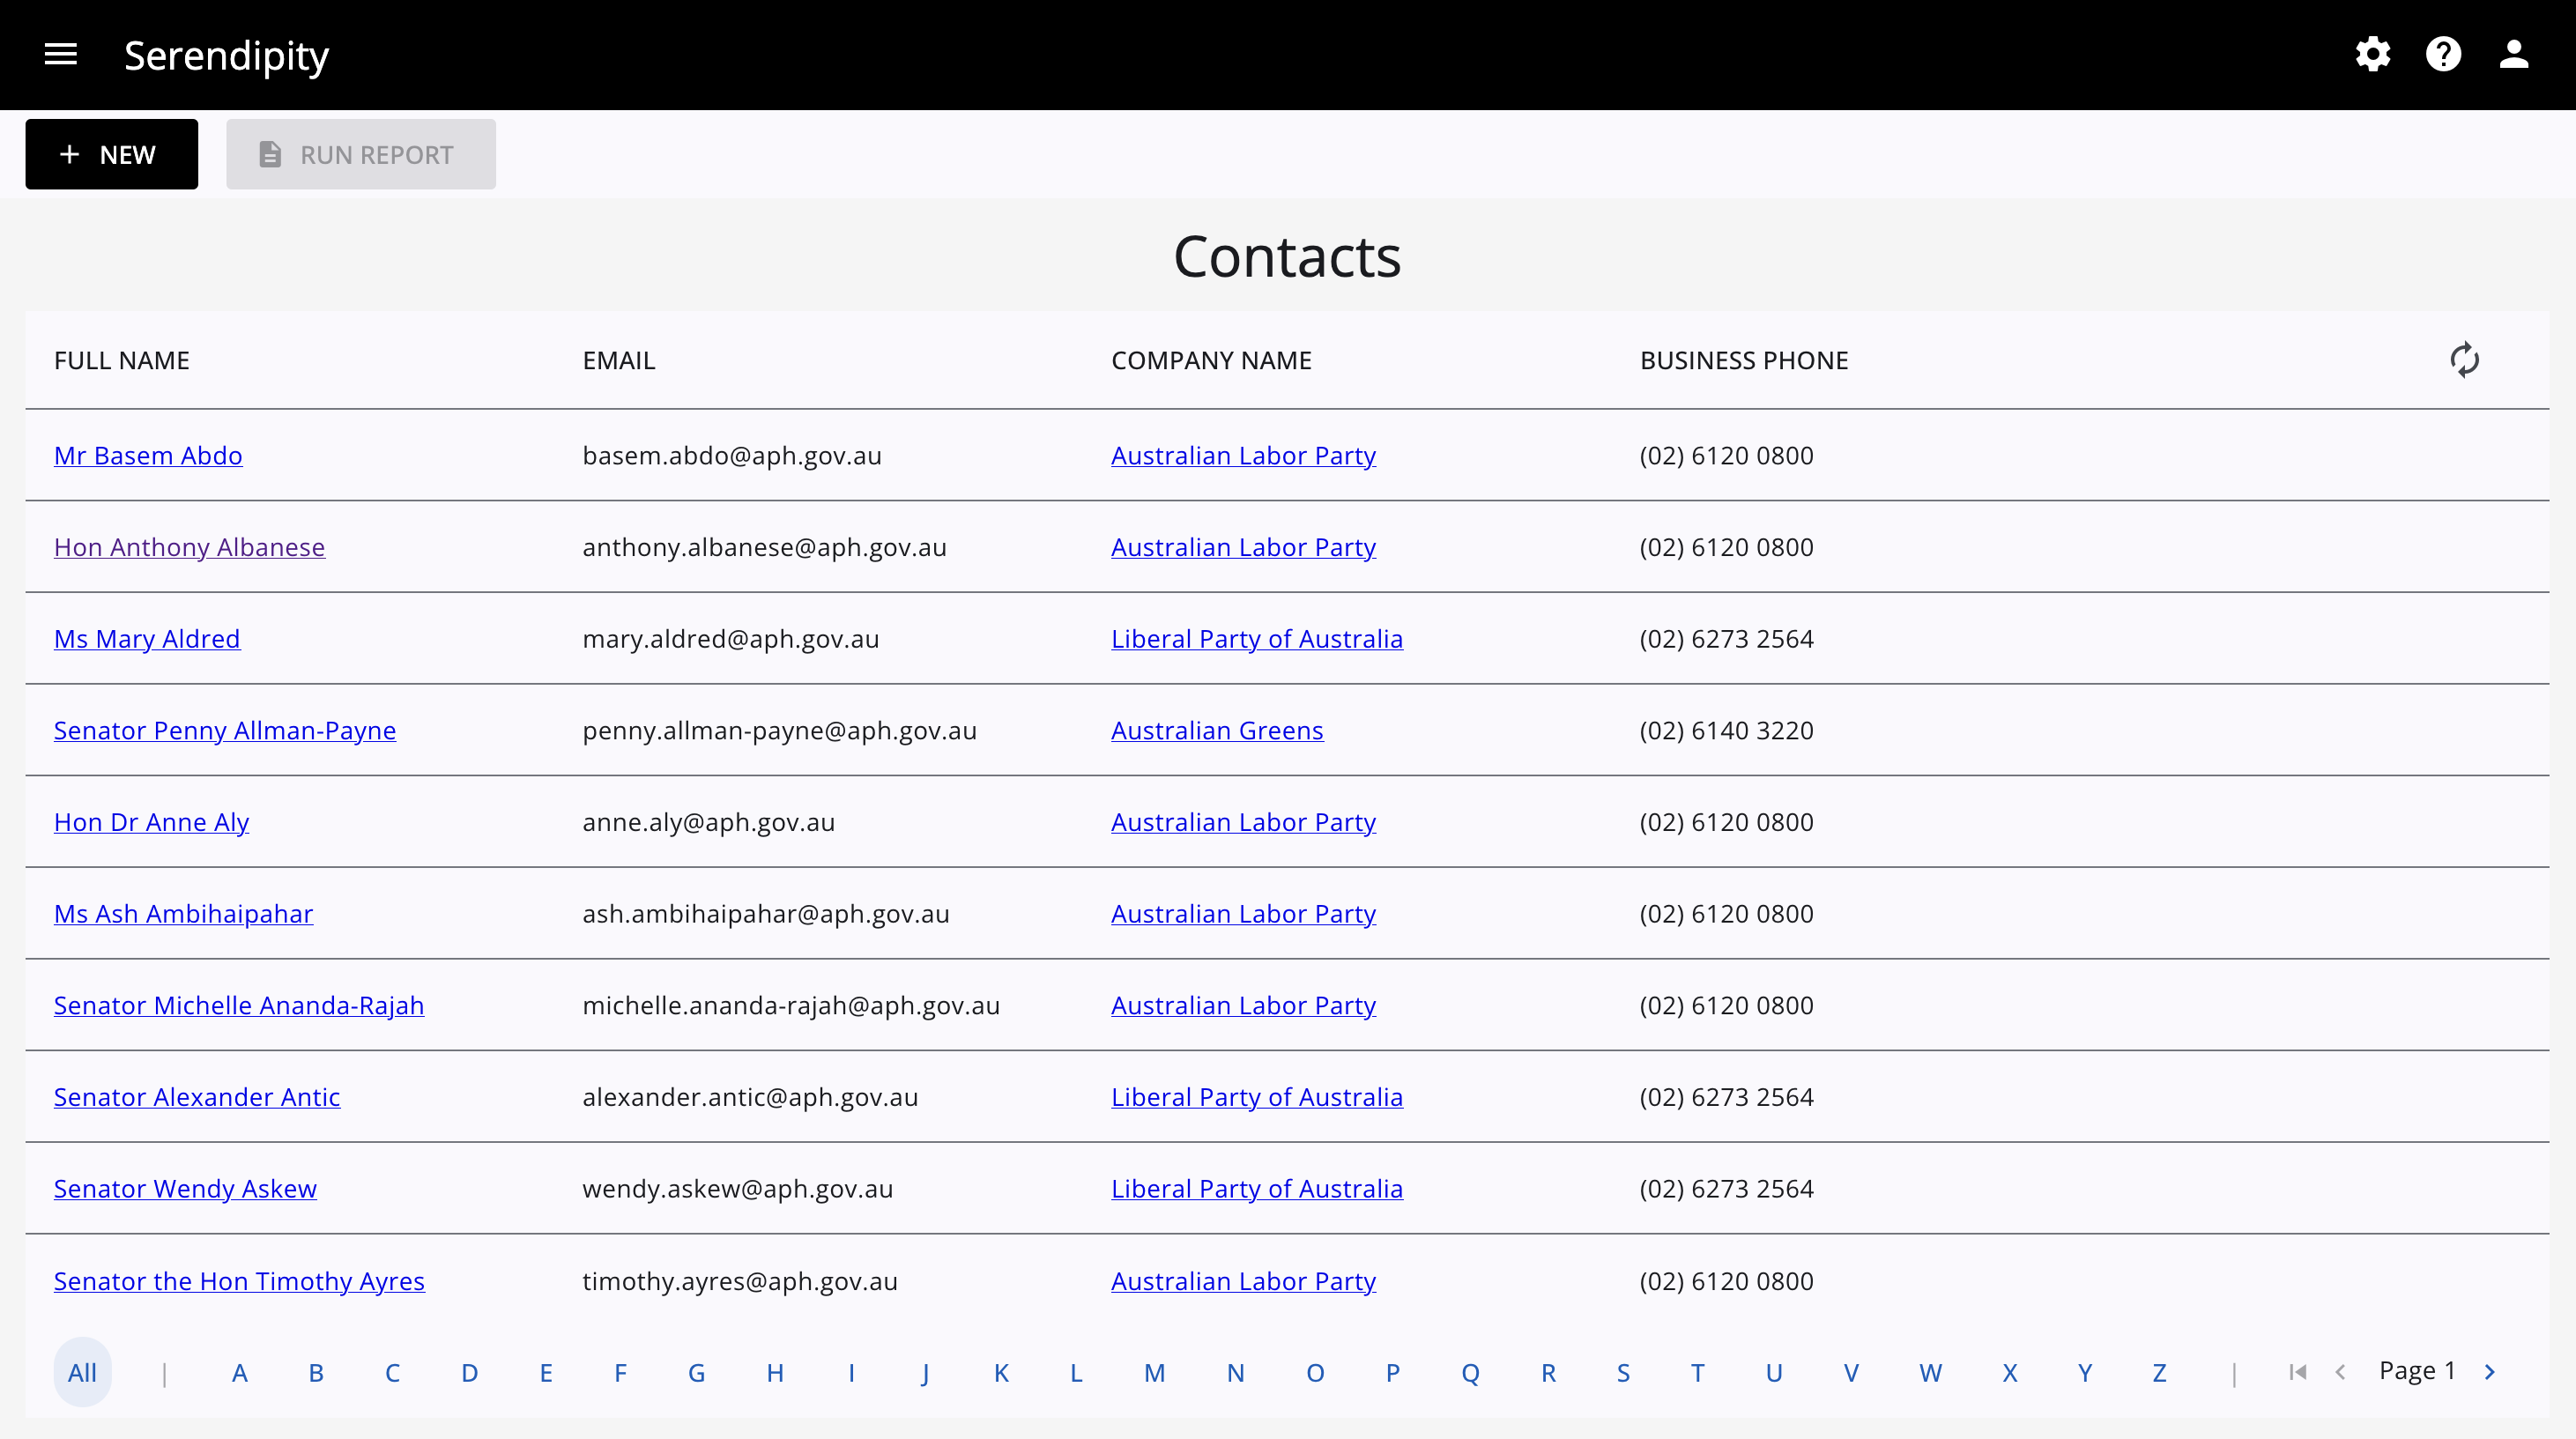Refresh the contacts table
The image size is (2576, 1439).
click(2464, 360)
